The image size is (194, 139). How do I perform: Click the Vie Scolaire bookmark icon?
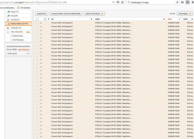coord(18,8)
